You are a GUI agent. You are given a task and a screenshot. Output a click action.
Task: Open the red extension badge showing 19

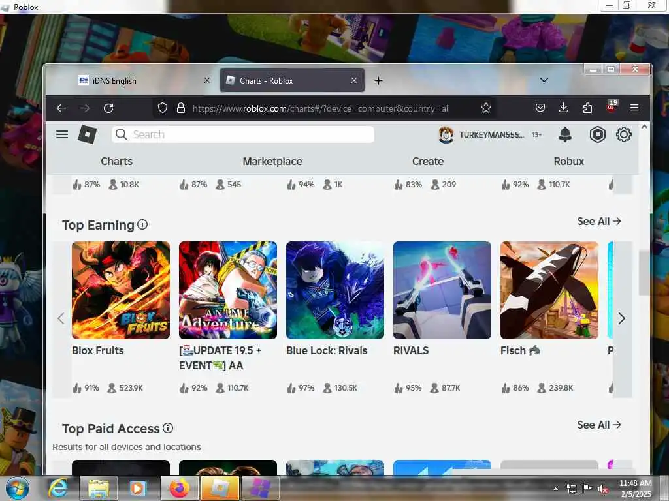(612, 106)
